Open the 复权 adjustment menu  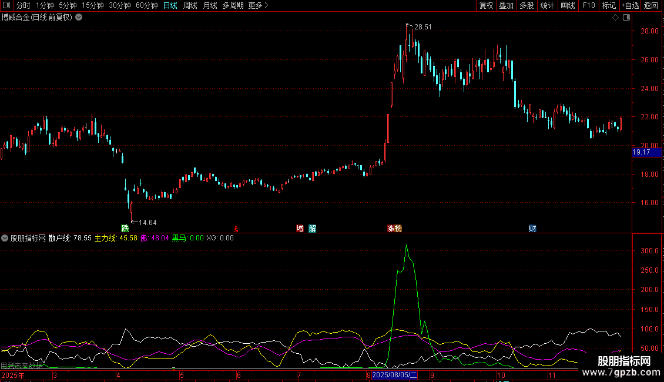click(x=486, y=5)
